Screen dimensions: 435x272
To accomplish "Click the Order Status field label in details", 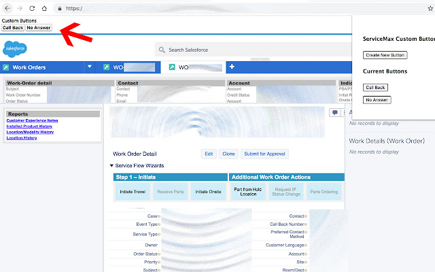I will pos(145,254).
